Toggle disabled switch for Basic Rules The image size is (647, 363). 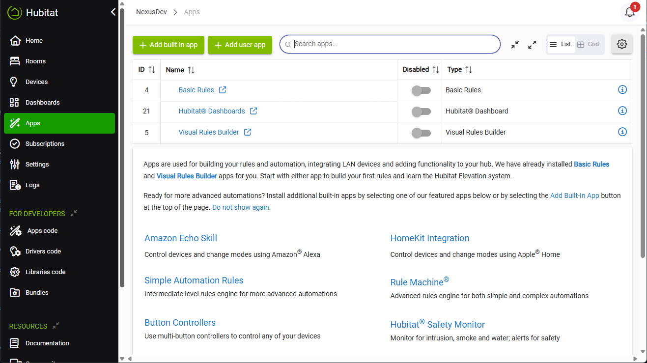(x=421, y=90)
